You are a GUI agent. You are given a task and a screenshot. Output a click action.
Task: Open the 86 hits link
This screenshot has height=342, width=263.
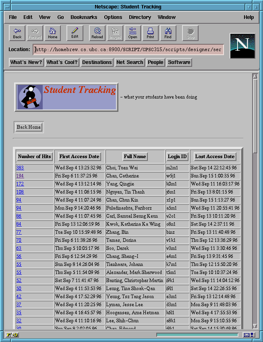pos(19,216)
